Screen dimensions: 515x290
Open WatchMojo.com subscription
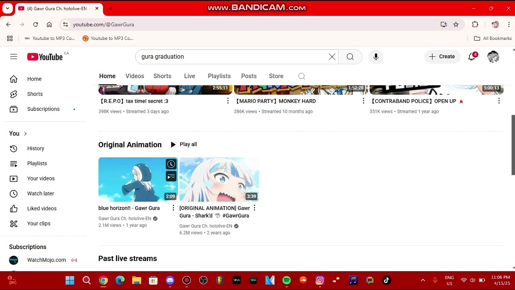(x=43, y=260)
